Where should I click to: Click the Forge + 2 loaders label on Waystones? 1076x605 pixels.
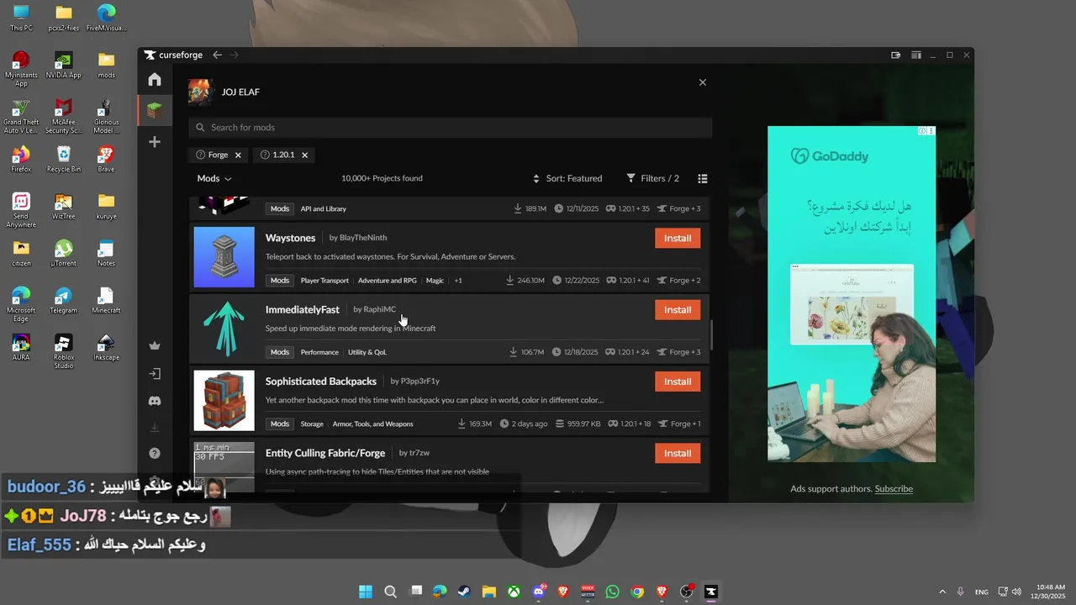point(678,281)
